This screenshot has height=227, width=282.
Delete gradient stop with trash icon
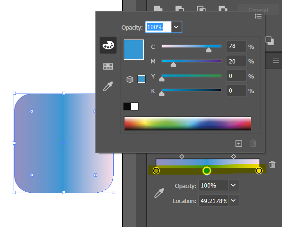[272, 164]
